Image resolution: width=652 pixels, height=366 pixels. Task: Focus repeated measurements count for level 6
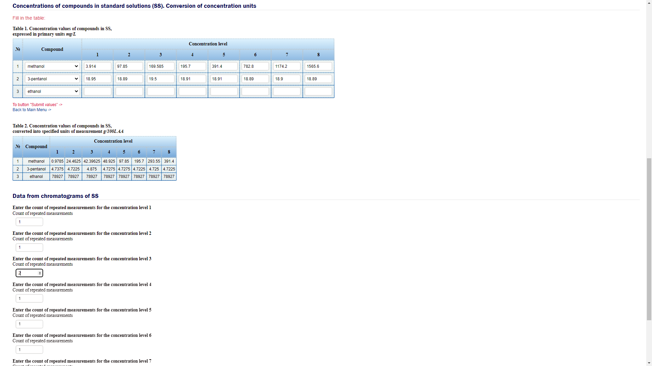(x=29, y=350)
